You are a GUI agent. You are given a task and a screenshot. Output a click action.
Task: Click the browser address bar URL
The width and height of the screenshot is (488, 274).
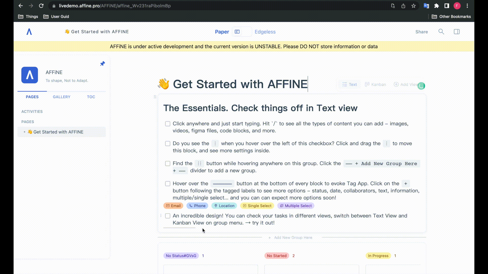[115, 6]
